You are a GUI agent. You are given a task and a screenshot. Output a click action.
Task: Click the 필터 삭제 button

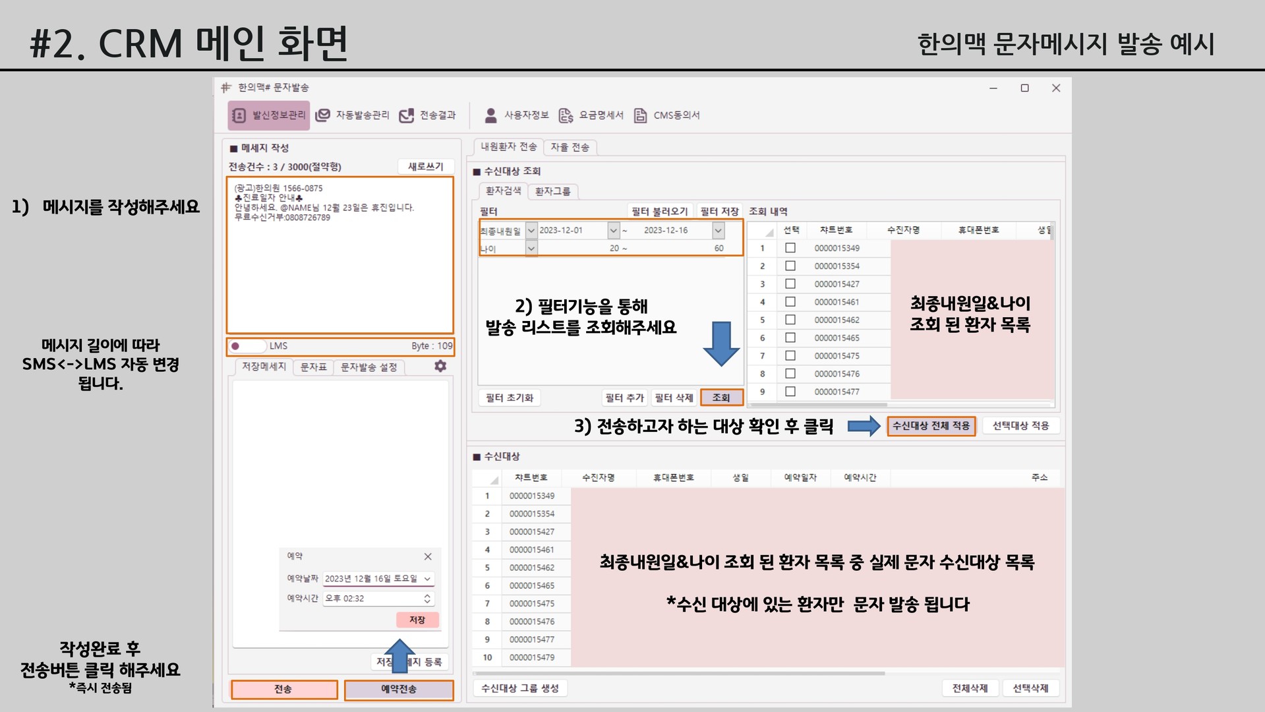click(674, 398)
